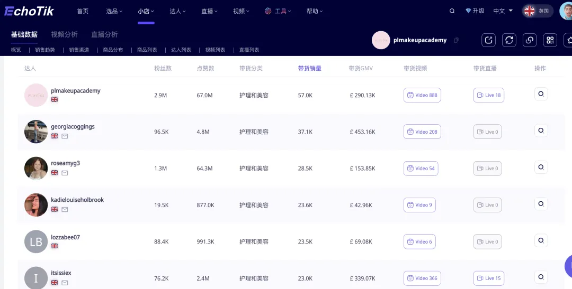Click the Live 15 button for itsissiex
This screenshot has width=572, height=289.
click(x=488, y=278)
